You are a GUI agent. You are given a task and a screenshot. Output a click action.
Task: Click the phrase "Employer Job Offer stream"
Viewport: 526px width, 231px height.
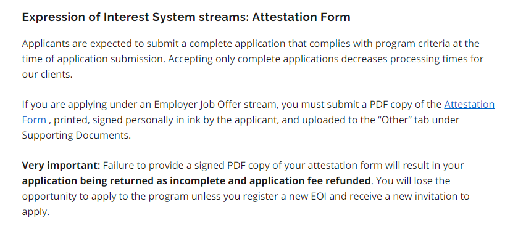pyautogui.click(x=216, y=105)
